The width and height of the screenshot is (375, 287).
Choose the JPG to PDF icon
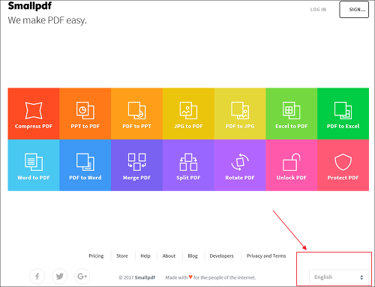(x=188, y=110)
